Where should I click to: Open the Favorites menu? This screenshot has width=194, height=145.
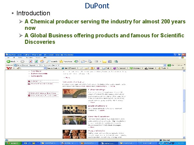[29, 57]
